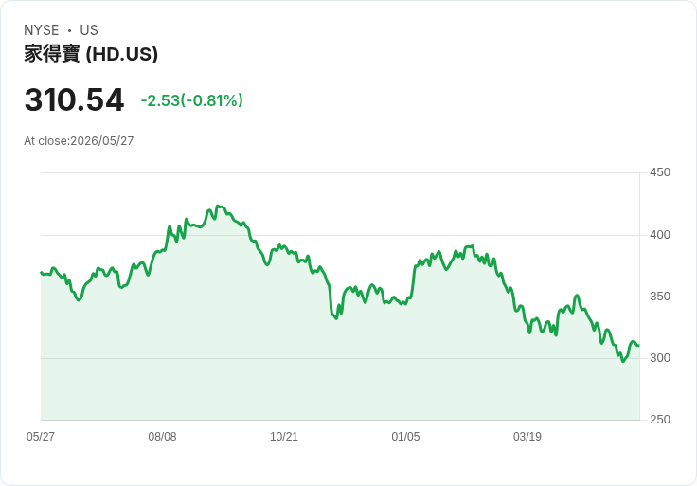Click the -2.53(-0.81%) change value
This screenshot has width=697, height=486.
point(191,100)
